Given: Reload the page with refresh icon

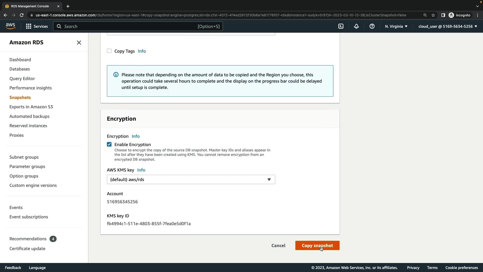Looking at the screenshot, I should point(22,15).
